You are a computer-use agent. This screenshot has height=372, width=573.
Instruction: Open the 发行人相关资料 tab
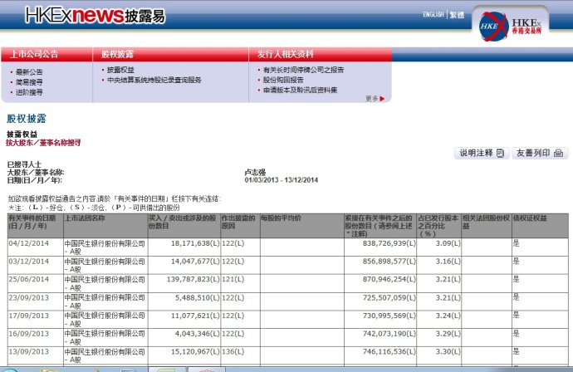pos(286,54)
